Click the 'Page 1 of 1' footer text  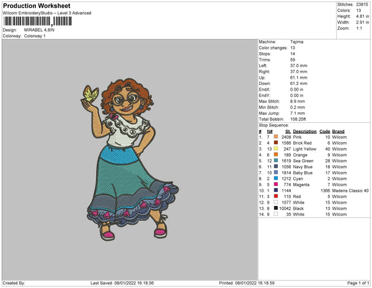click(x=358, y=283)
